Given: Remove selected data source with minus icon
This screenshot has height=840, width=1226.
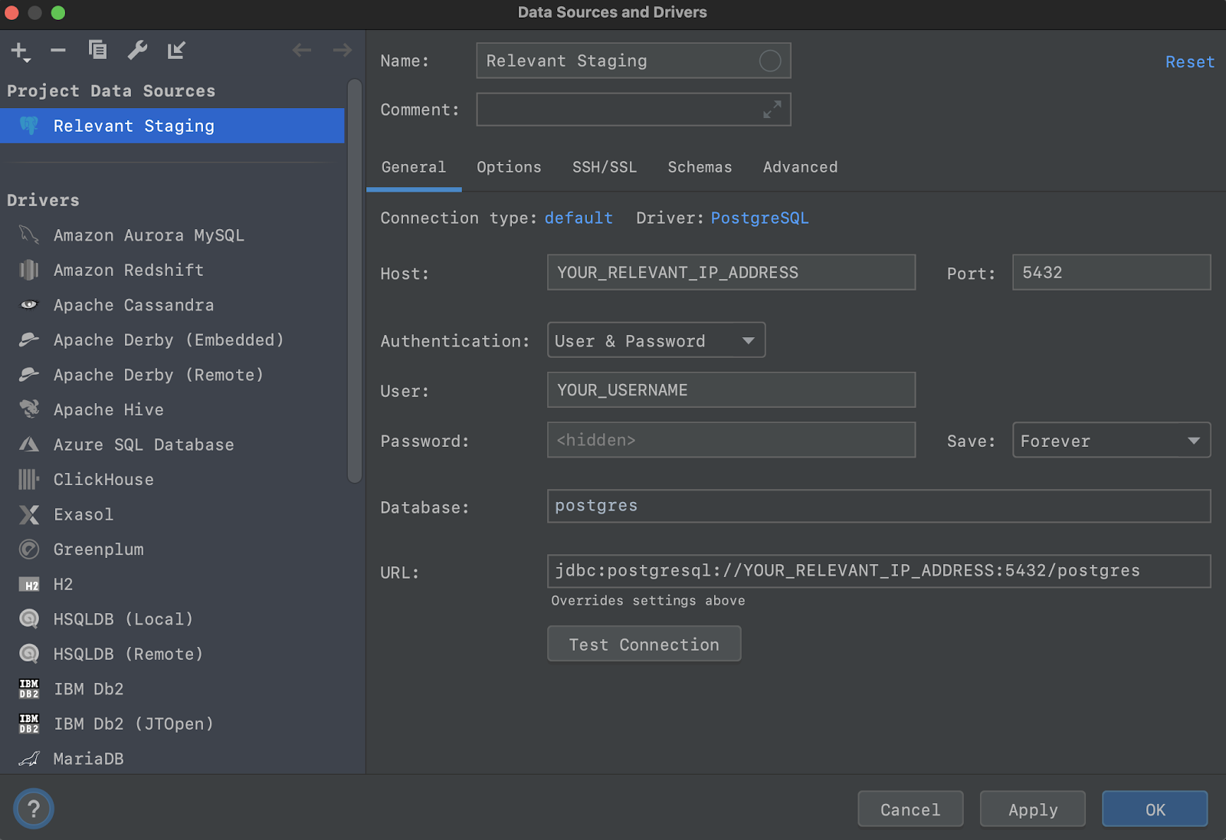Looking at the screenshot, I should pyautogui.click(x=58, y=51).
